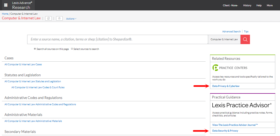This screenshot has width=280, height=136.
Task: Click the Cases section heading
Action: tap(9, 58)
